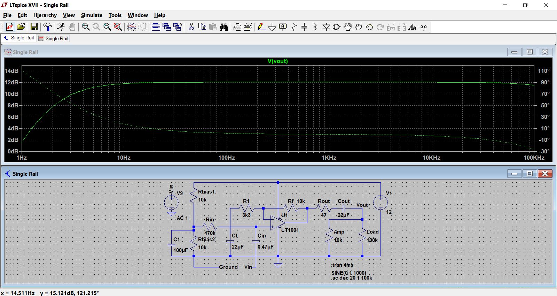Image resolution: width=557 pixels, height=296 pixels.
Task: Click the V(vout) trace label
Action: point(277,61)
